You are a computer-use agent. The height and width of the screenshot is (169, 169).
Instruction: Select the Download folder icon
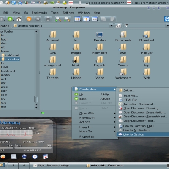coord(147,35)
